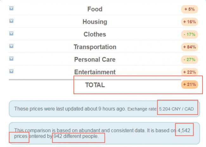206x147 pixels.
Task: Click the +5% Food badge
Action: pos(190,9)
